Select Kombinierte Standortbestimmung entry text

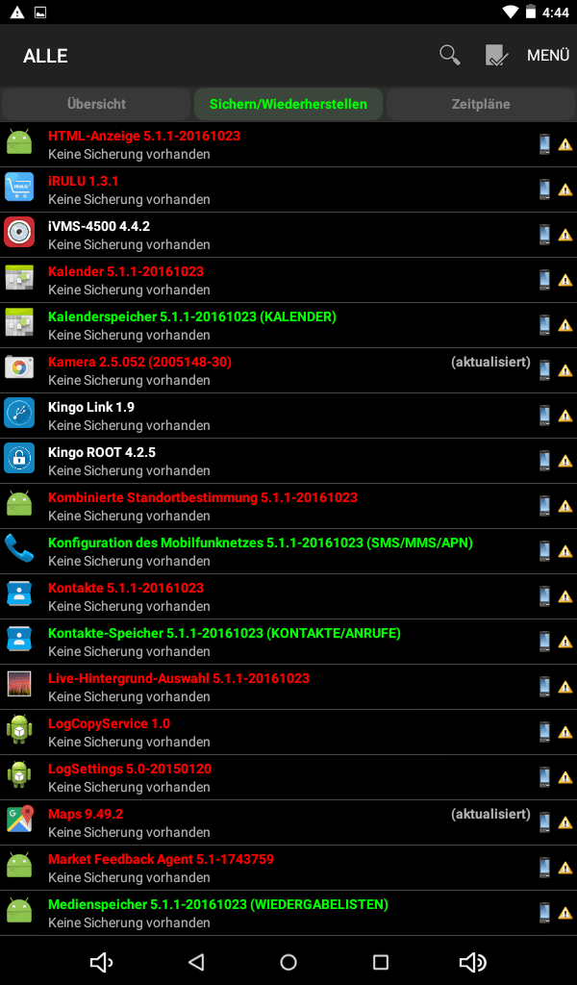pos(203,498)
